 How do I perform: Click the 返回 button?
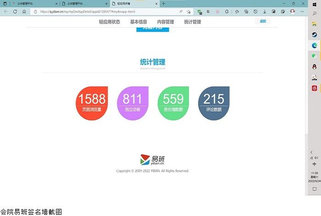pos(263,21)
